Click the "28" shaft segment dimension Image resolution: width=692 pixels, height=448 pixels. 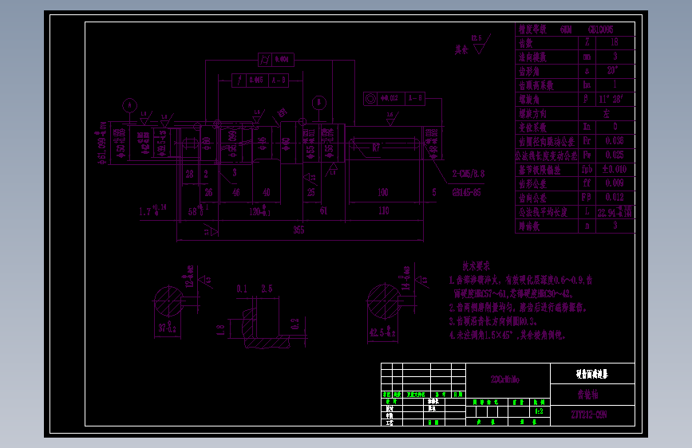pos(189,174)
